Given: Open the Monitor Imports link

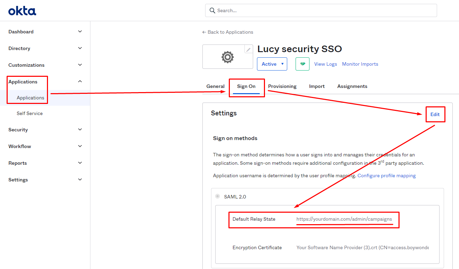Looking at the screenshot, I should point(360,64).
